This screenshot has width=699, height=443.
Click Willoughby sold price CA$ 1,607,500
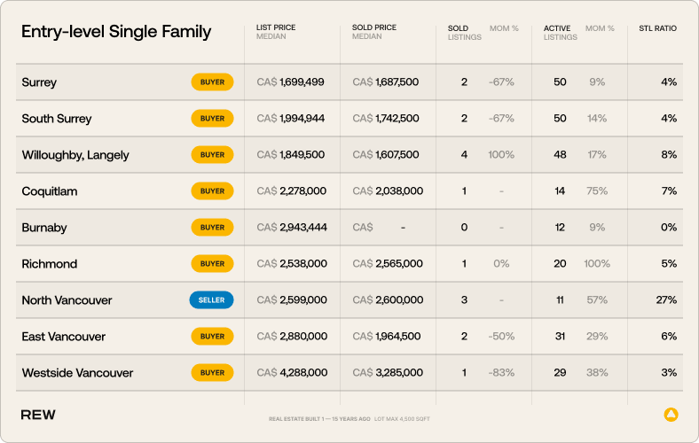[x=386, y=154]
